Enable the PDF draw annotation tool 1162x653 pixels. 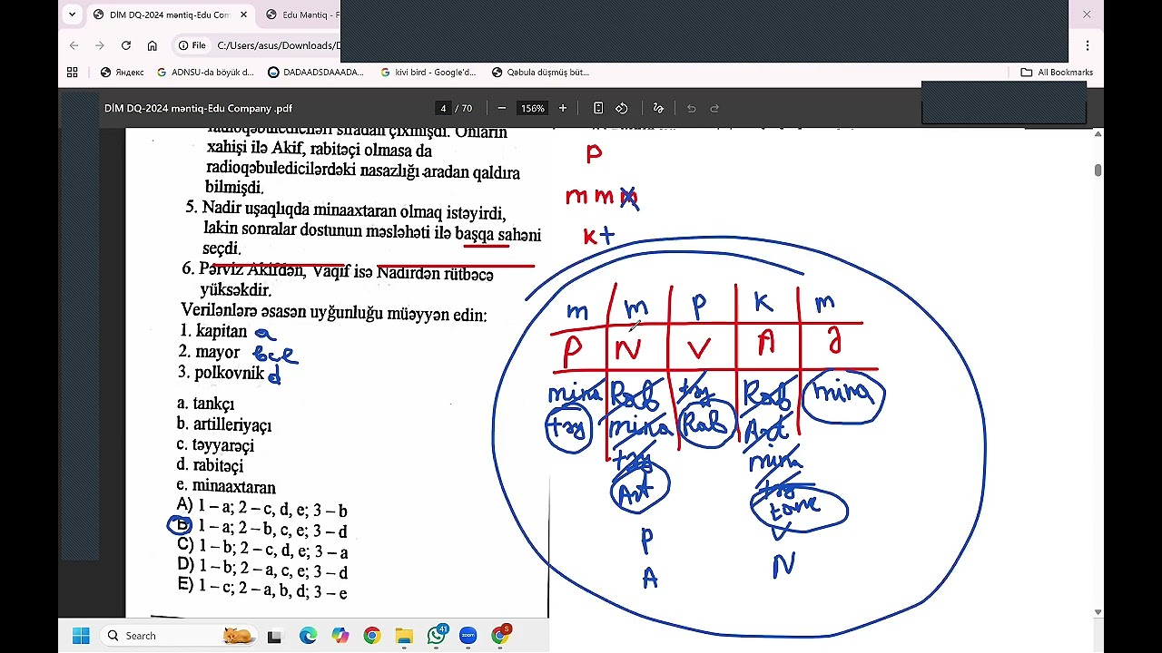pyautogui.click(x=659, y=108)
